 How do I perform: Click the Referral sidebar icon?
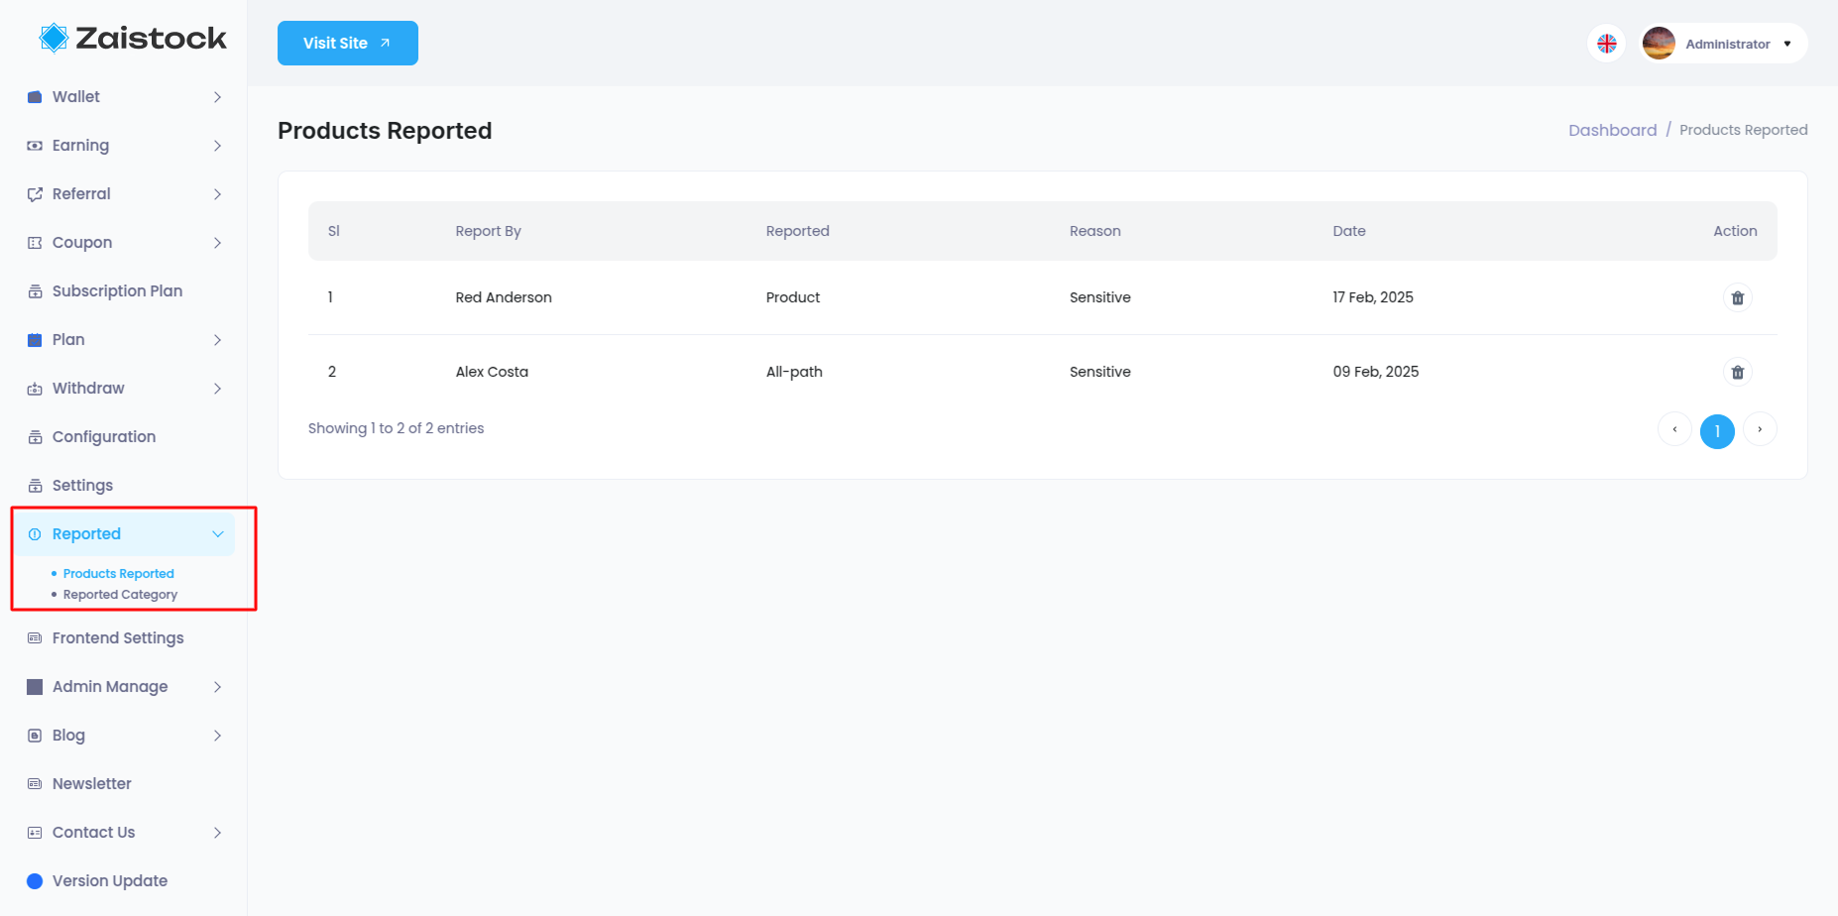click(35, 194)
